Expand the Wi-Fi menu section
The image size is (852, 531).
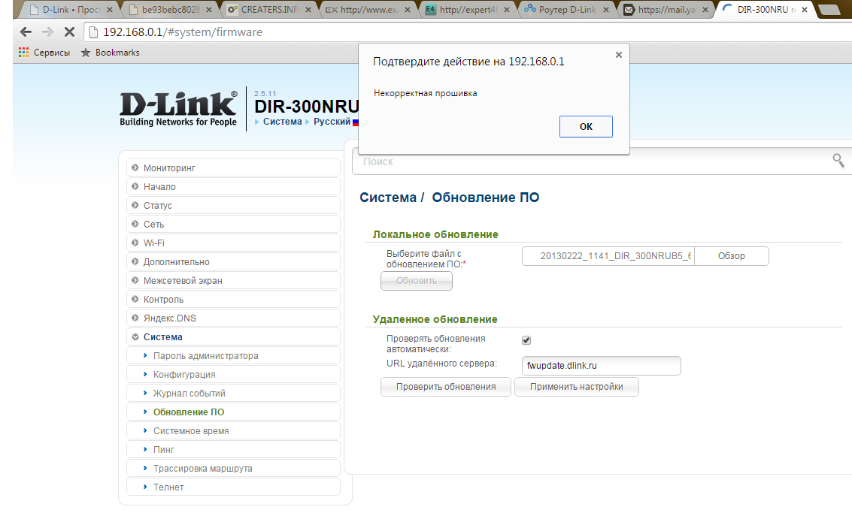pyautogui.click(x=233, y=243)
